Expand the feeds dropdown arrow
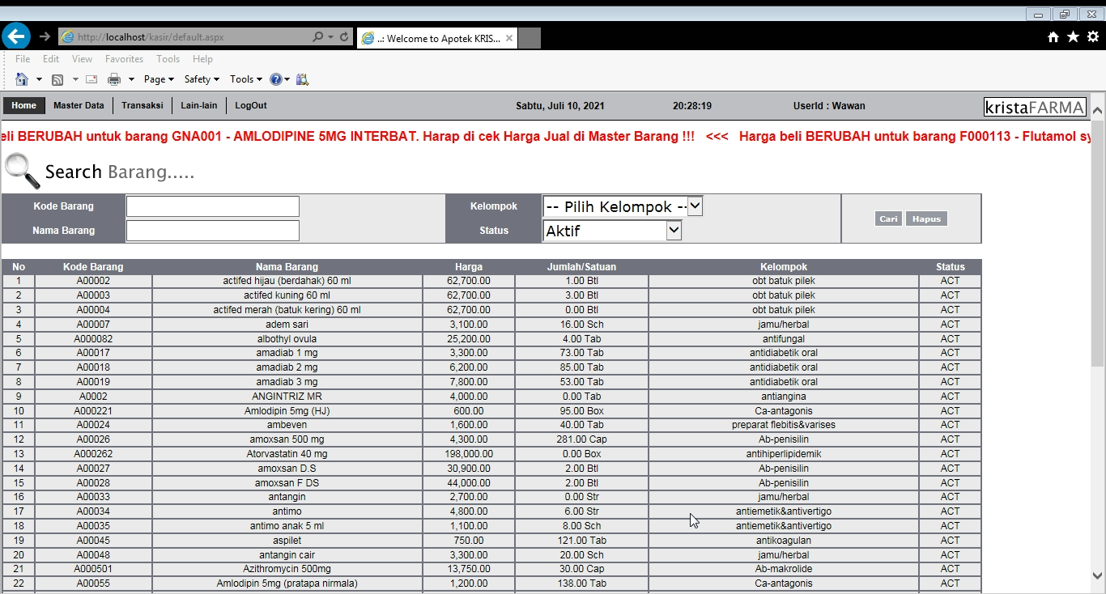The image size is (1106, 594). (x=75, y=79)
